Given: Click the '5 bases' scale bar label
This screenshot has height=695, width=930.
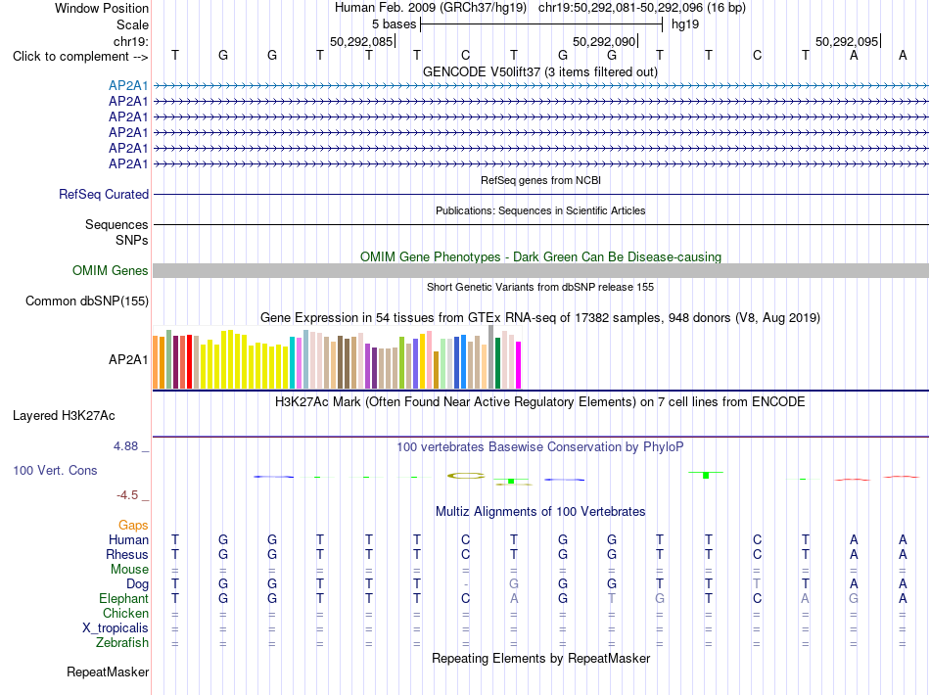Looking at the screenshot, I should click(394, 24).
